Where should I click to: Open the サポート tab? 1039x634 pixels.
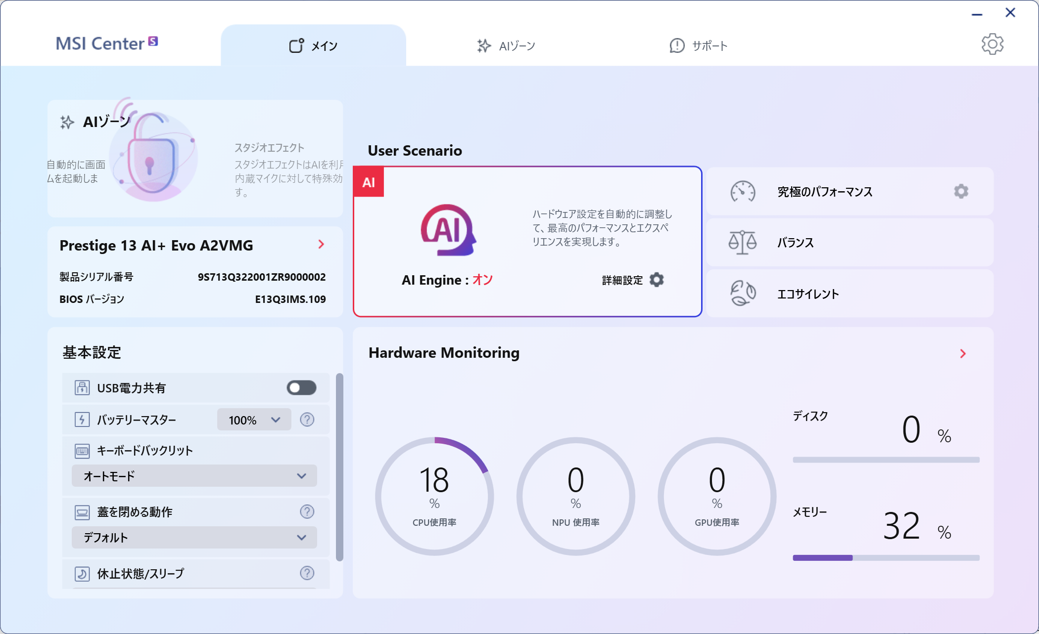[698, 46]
